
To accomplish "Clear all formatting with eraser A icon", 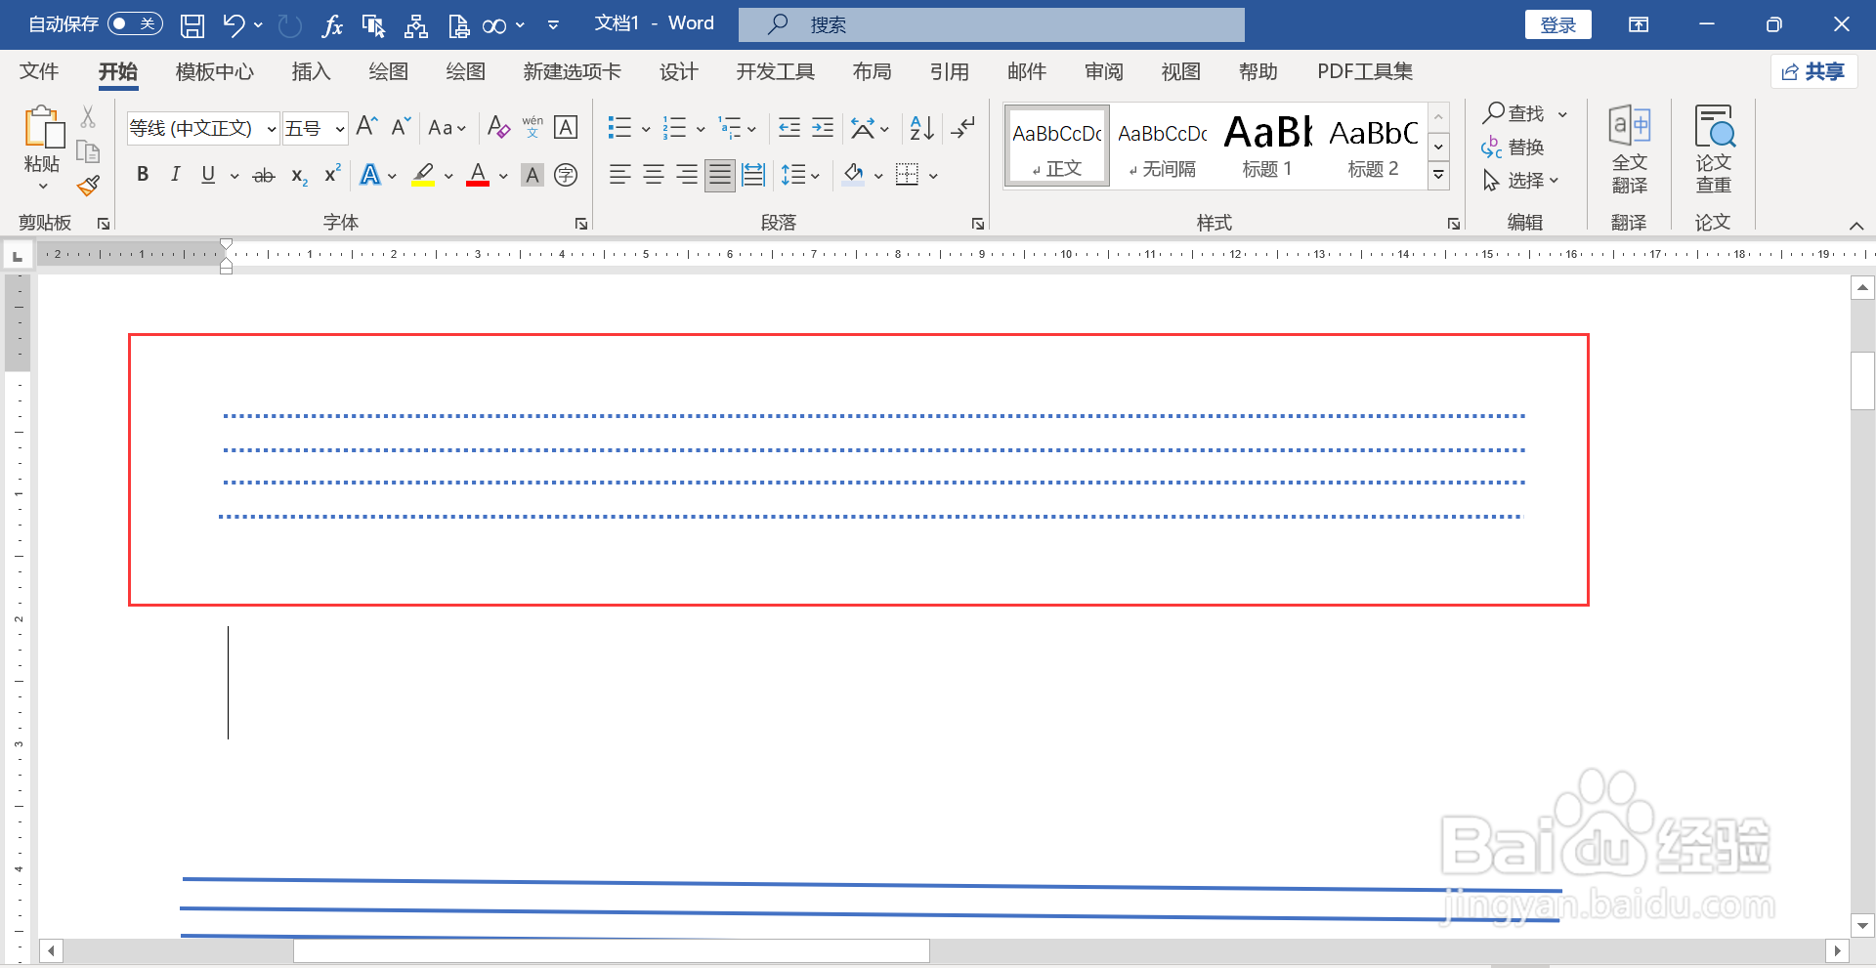I will click(x=498, y=127).
